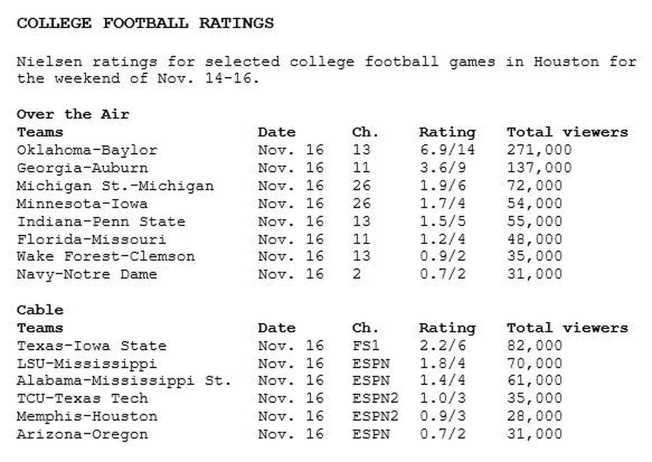Select the Oklahoma-Baylor row
Viewport: 652px width, 462px height.
pos(322,150)
